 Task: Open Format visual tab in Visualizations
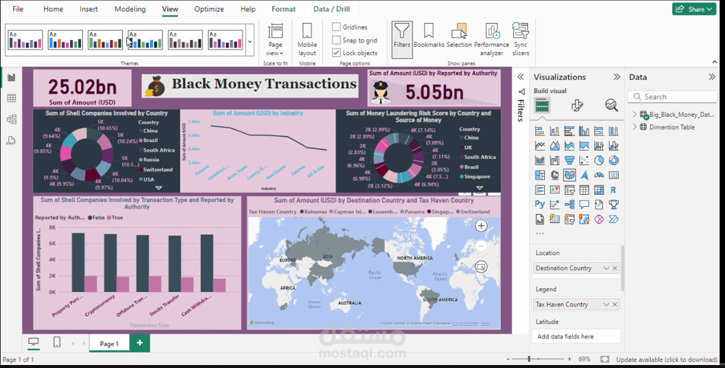577,105
